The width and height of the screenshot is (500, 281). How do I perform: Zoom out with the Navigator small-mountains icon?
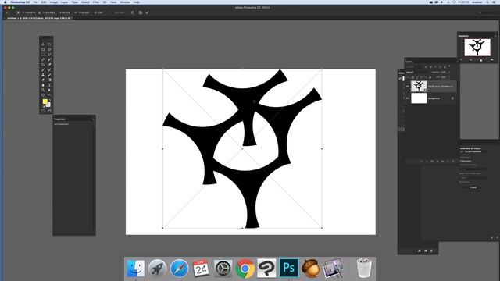(x=470, y=59)
